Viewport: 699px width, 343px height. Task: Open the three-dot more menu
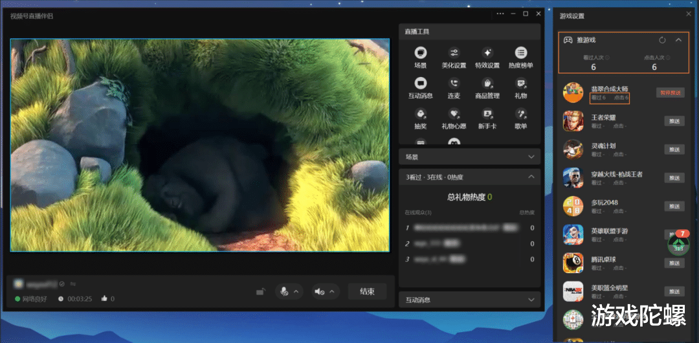coord(500,14)
